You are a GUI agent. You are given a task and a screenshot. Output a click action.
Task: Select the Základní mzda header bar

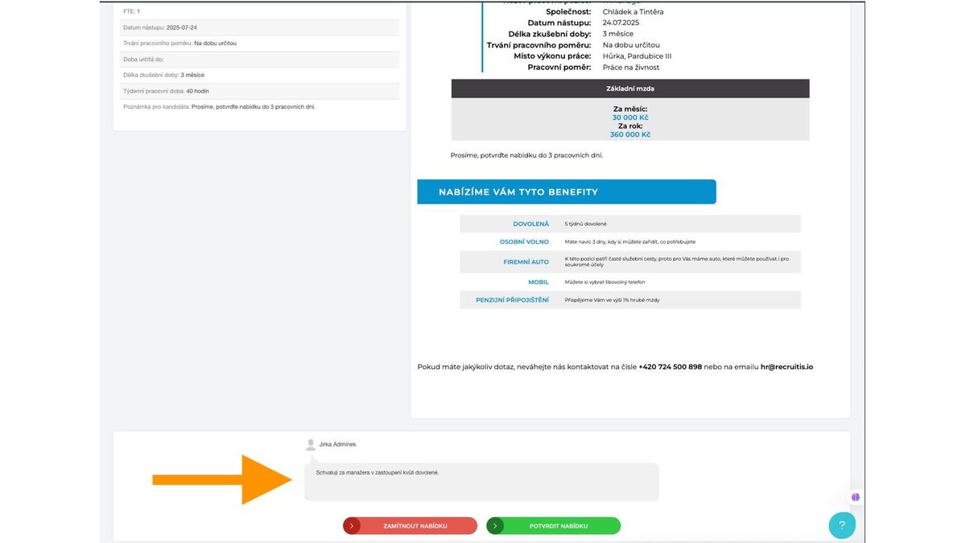pyautogui.click(x=630, y=88)
